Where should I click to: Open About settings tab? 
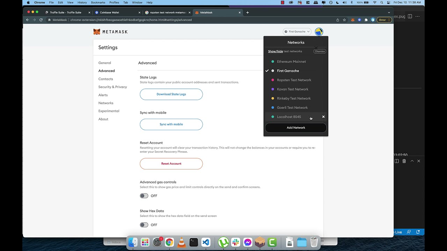103,119
